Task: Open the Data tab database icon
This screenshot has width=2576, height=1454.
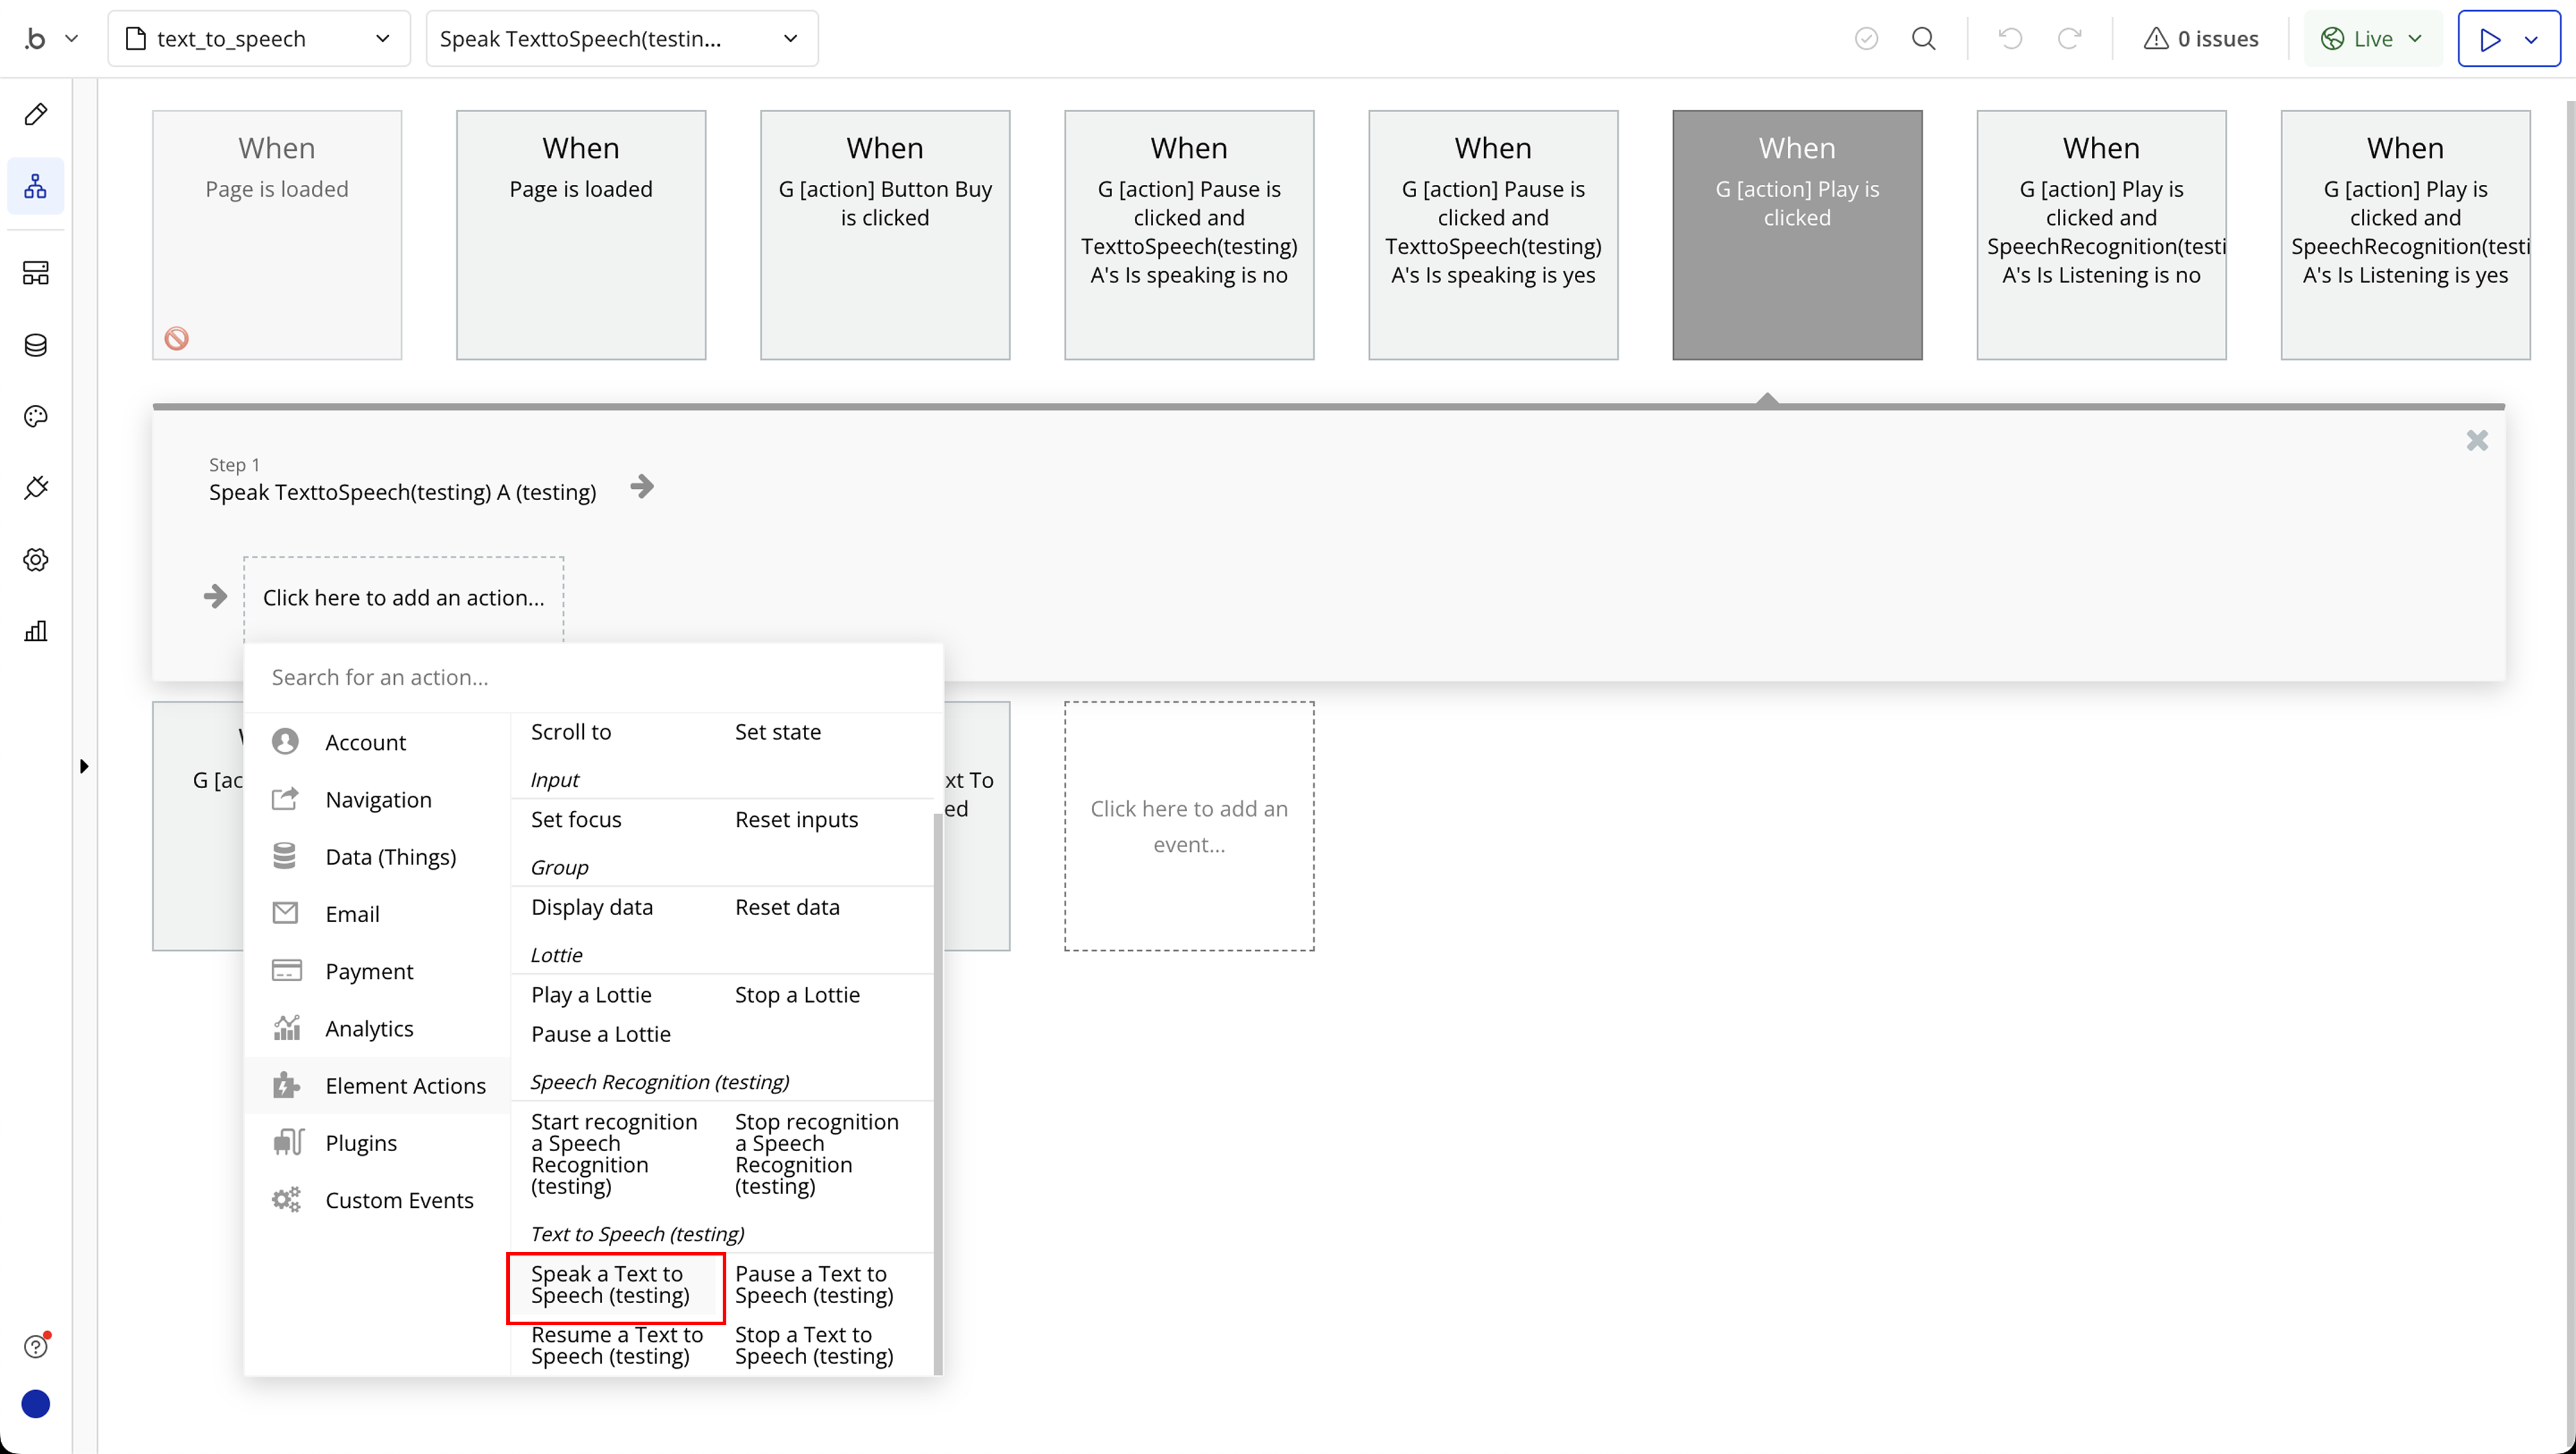Action: (36, 345)
